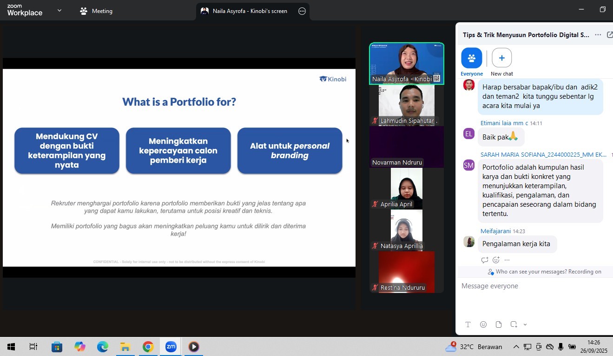This screenshot has width=613, height=356.
Task: Open the emoji picker in message composer
Action: click(x=483, y=324)
